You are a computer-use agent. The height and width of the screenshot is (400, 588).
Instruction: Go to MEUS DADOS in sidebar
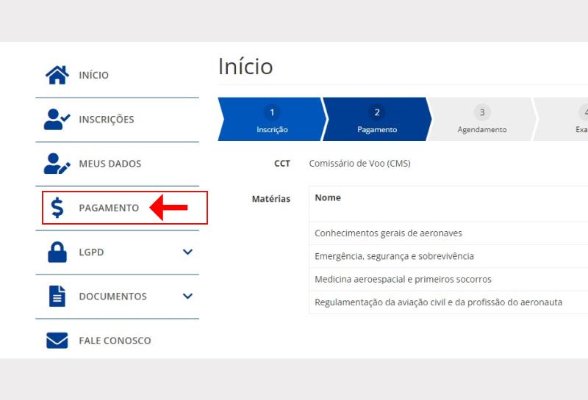(110, 164)
